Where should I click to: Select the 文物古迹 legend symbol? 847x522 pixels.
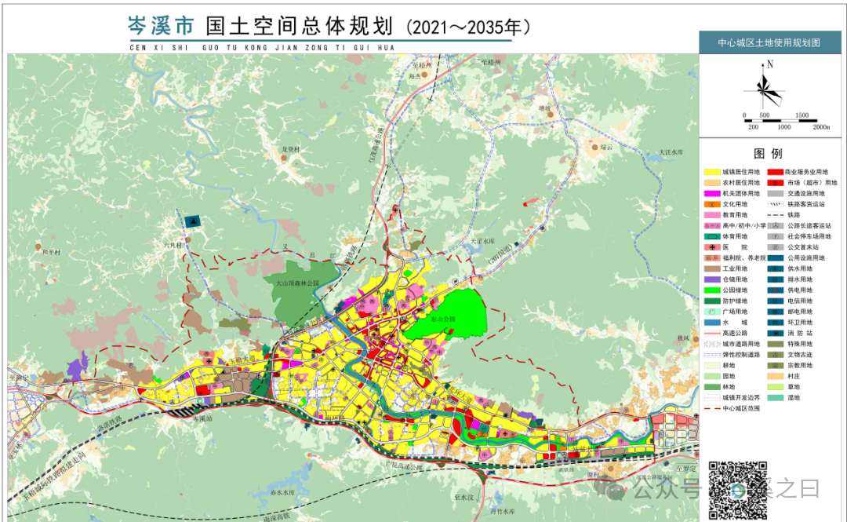pos(776,355)
